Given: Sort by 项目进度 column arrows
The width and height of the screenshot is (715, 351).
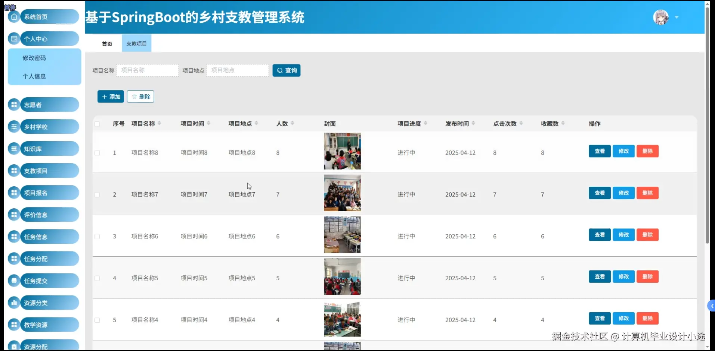Looking at the screenshot, I should [x=425, y=123].
